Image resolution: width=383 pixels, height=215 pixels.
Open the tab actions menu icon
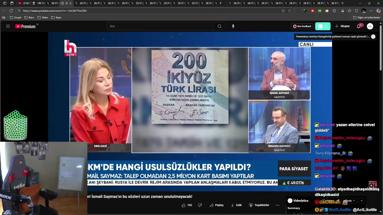[x=12, y=3]
